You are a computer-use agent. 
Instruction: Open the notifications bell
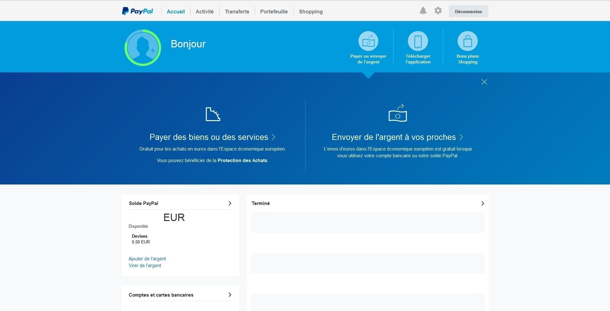coord(423,11)
